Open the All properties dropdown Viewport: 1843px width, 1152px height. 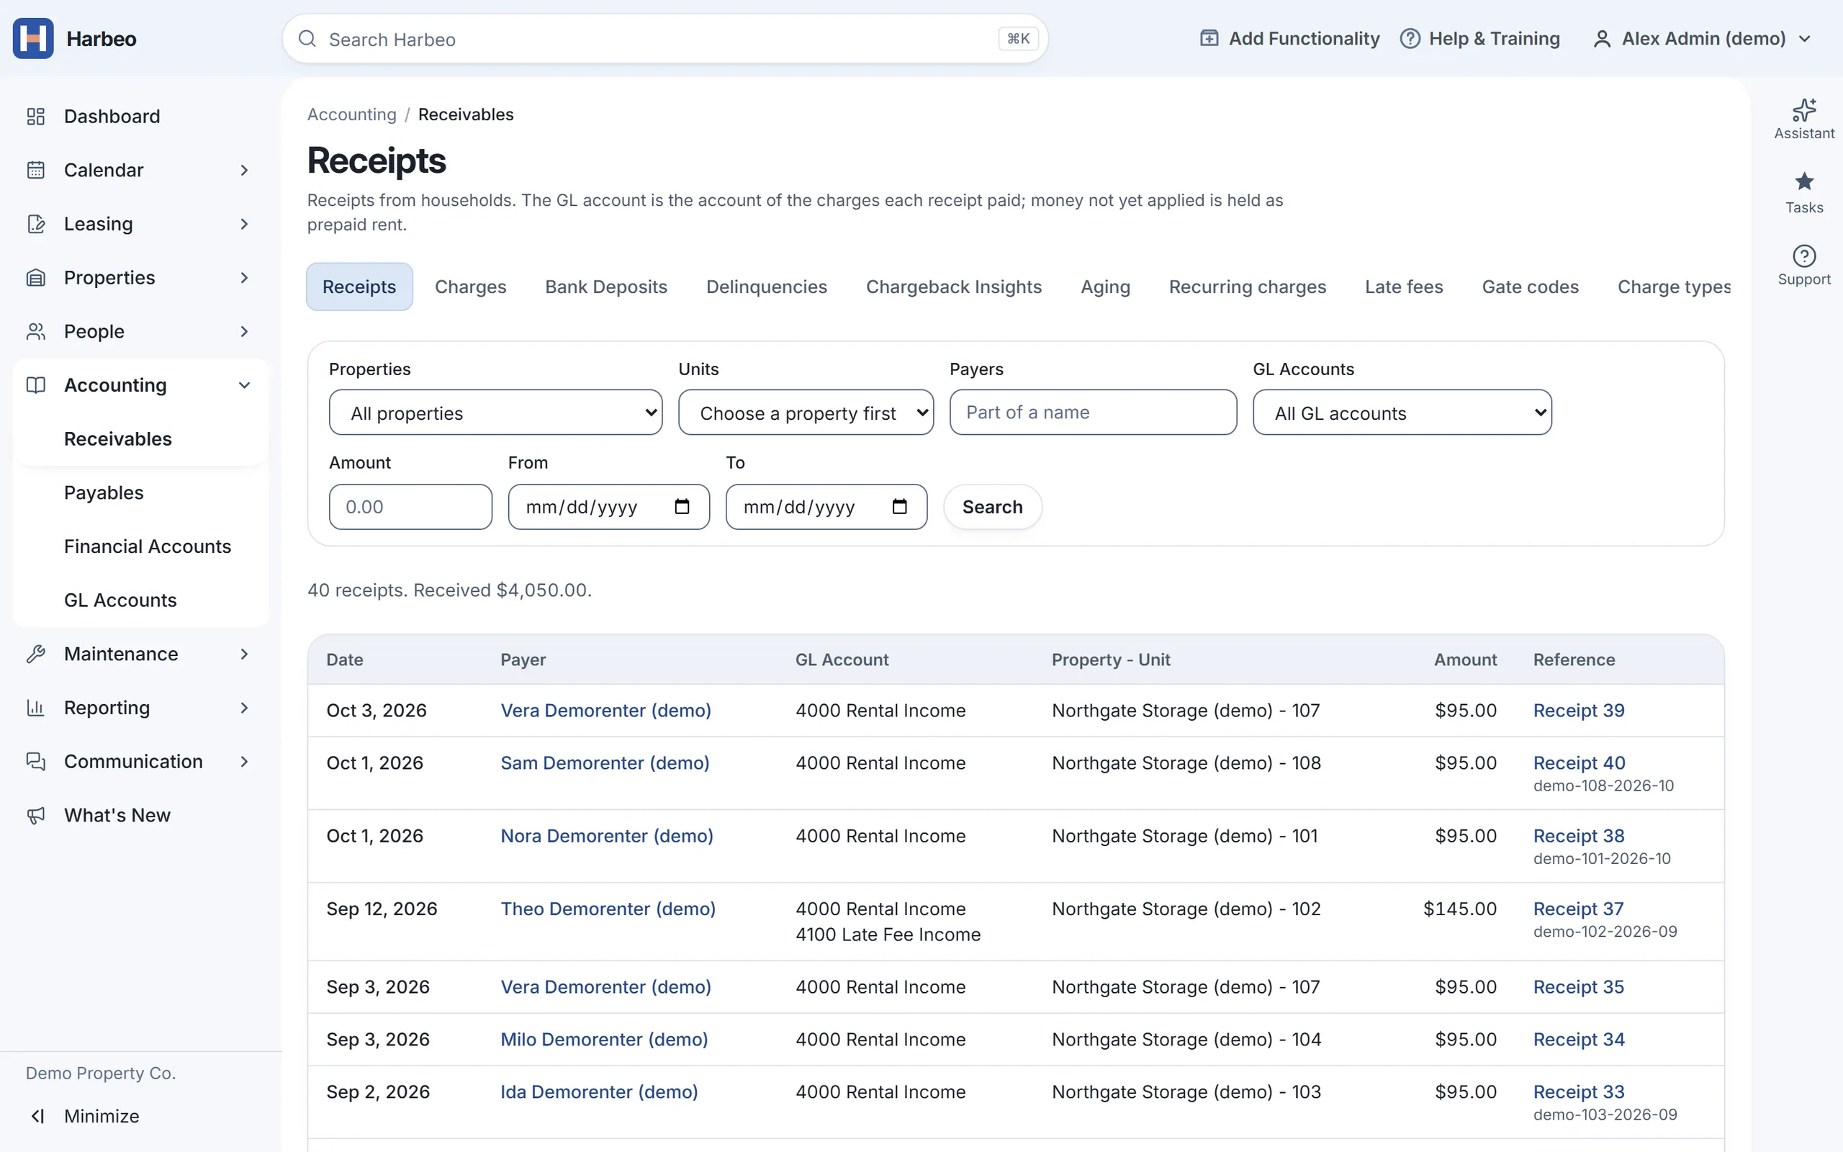click(x=496, y=413)
